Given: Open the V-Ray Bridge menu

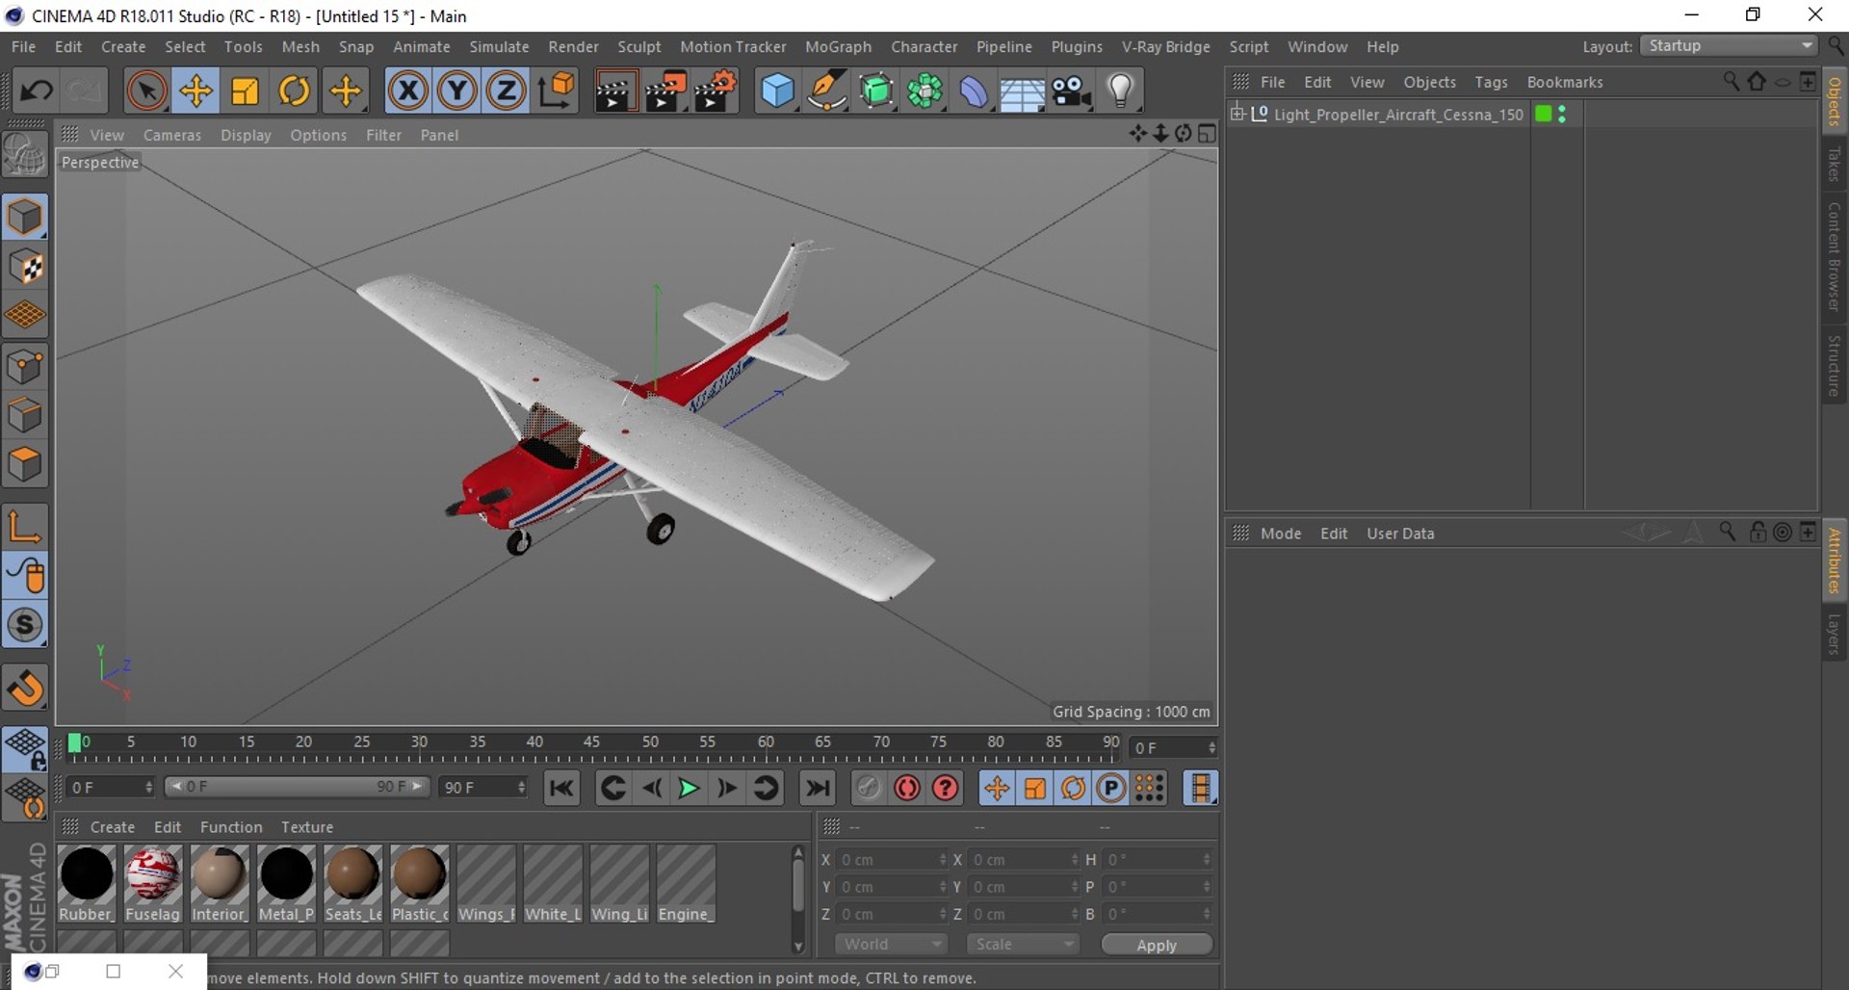Looking at the screenshot, I should tap(1165, 46).
